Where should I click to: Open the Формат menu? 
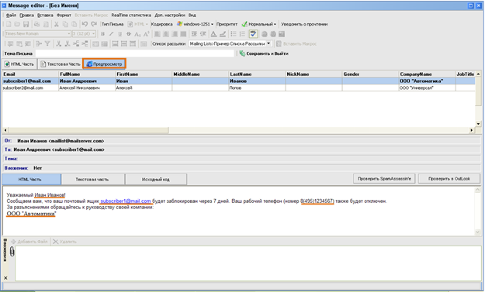tap(64, 15)
